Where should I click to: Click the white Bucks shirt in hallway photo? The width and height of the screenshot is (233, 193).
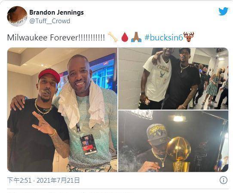point(157,78)
